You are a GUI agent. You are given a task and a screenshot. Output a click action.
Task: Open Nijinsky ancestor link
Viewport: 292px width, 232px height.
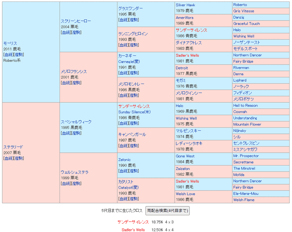coord(239,131)
